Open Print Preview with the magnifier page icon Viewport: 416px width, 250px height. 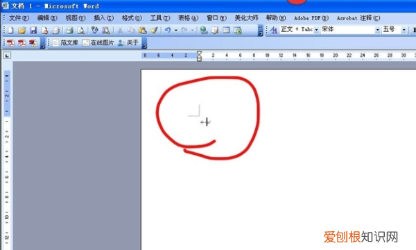pos(80,31)
